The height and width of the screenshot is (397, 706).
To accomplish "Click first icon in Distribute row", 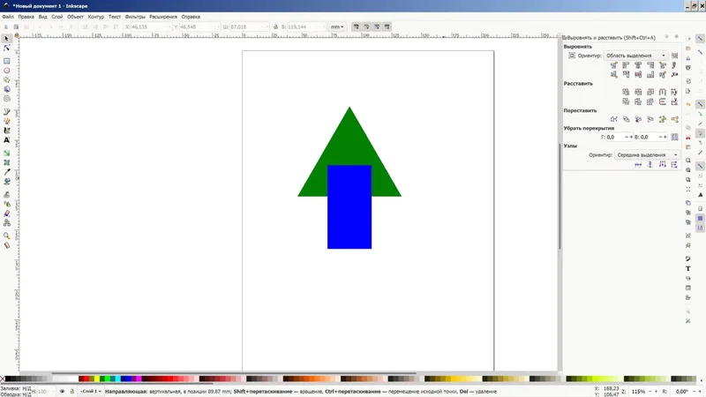I will [x=626, y=92].
